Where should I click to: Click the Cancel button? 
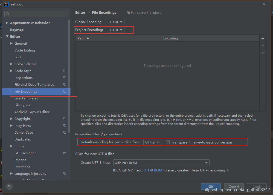pos(234,187)
